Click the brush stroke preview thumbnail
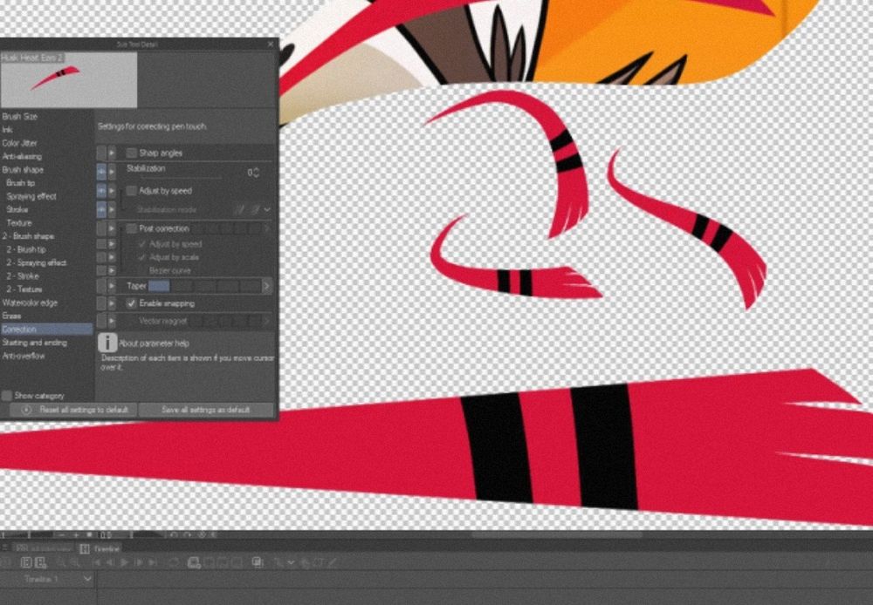Image resolution: width=873 pixels, height=605 pixels. [x=68, y=80]
